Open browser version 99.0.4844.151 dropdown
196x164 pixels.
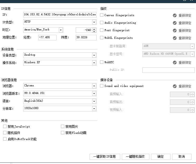coord(94,93)
